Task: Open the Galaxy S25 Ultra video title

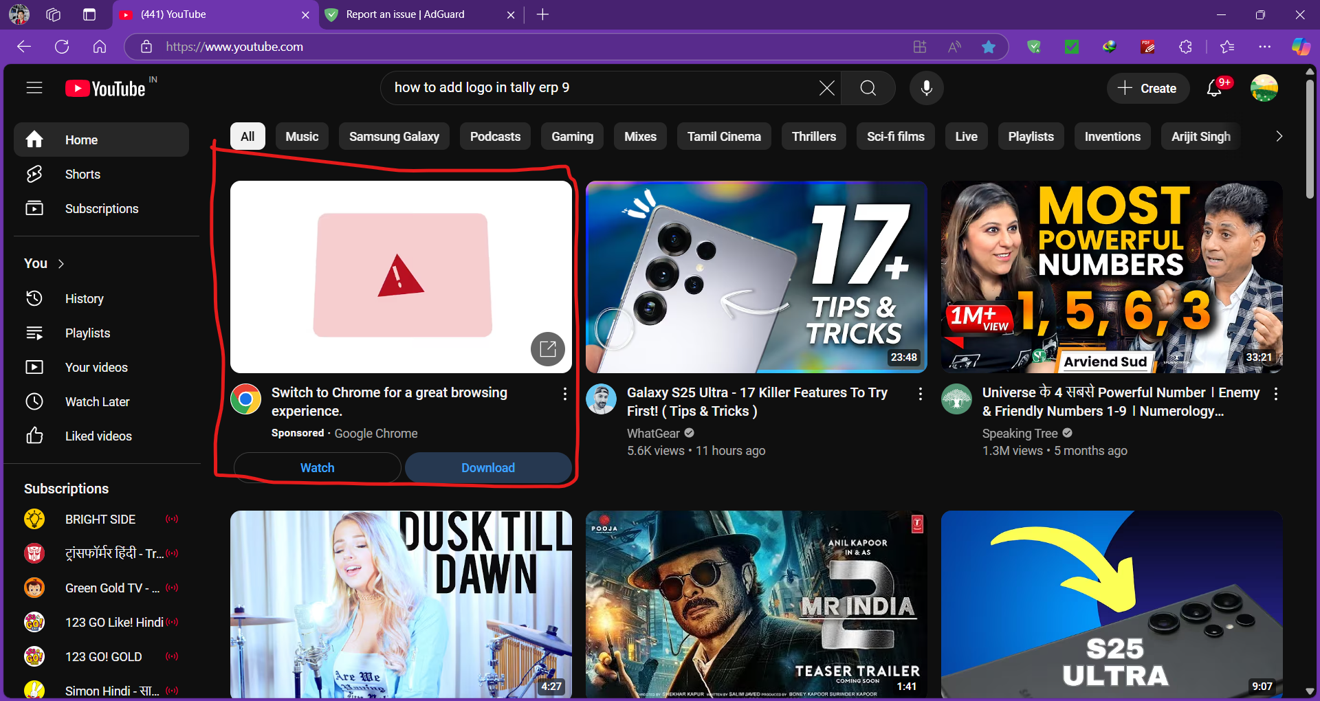Action: 757,402
